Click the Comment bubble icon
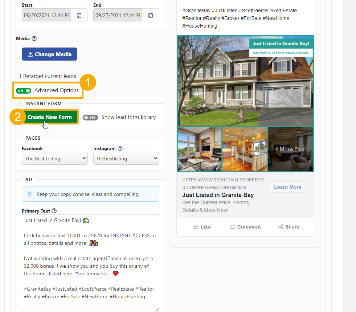Screen dimensions: 356x312 tap(233, 227)
